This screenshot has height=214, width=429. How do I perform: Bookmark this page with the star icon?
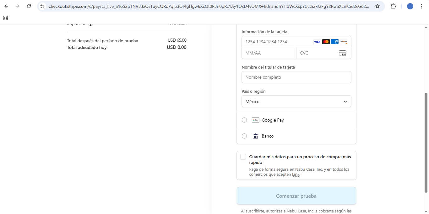(x=377, y=6)
